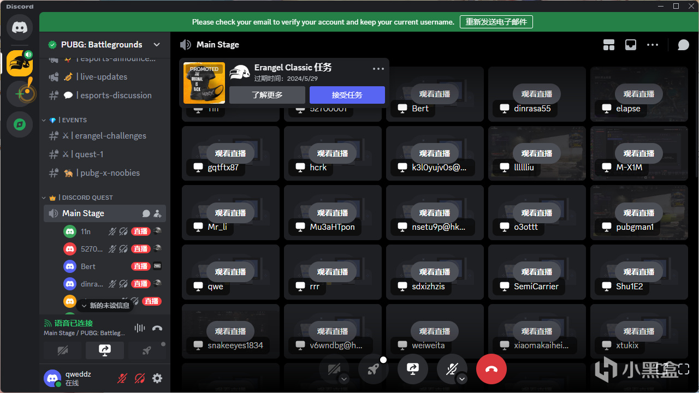Open esports-discussion channel
This screenshot has width=699, height=393.
tap(105, 96)
